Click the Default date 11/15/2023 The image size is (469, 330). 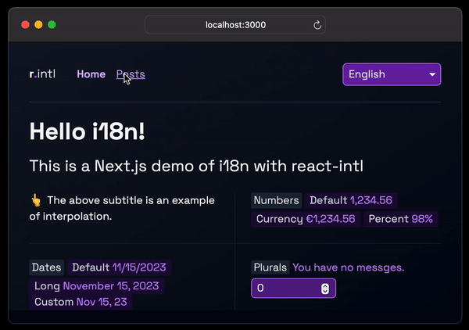click(139, 267)
